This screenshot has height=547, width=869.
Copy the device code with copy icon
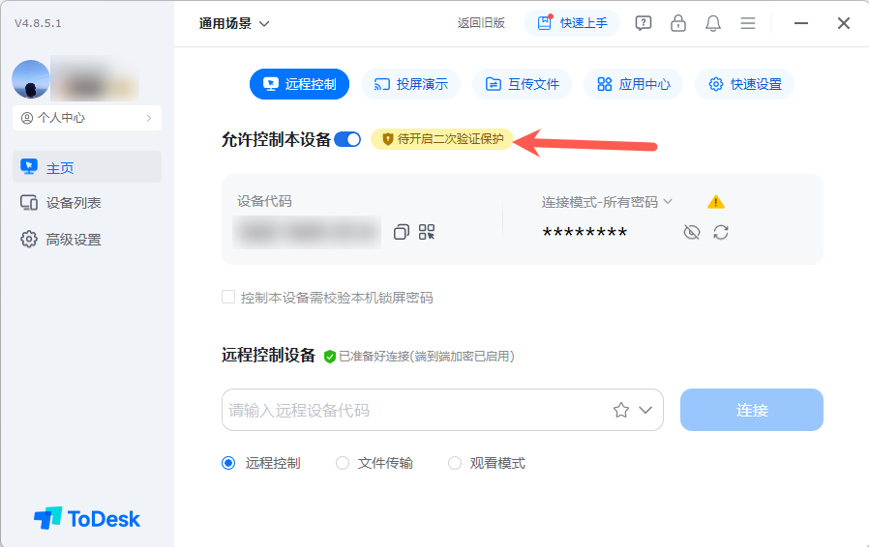[x=402, y=232]
